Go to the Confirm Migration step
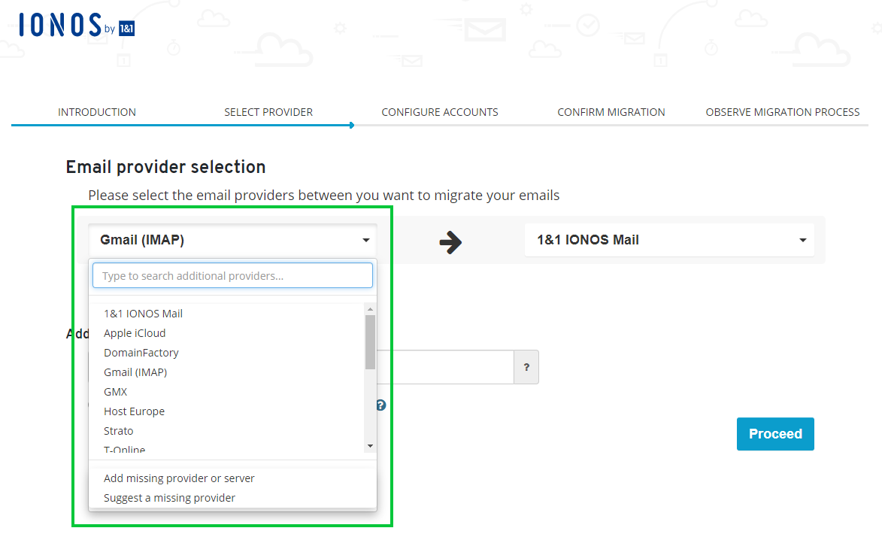882x534 pixels. click(611, 112)
